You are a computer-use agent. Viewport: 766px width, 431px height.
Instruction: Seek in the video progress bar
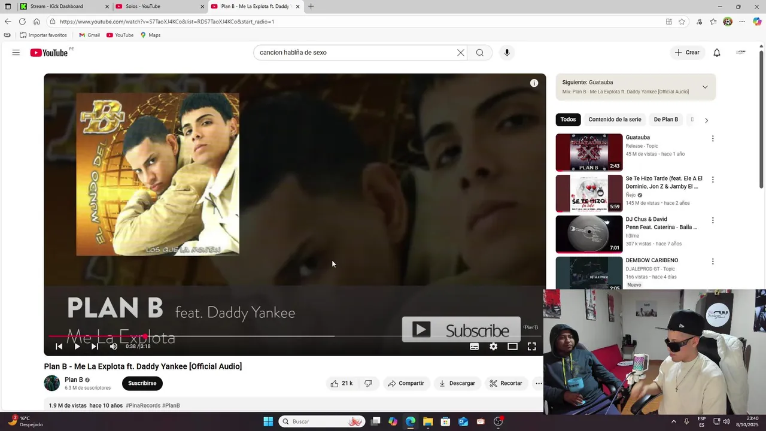(294, 336)
